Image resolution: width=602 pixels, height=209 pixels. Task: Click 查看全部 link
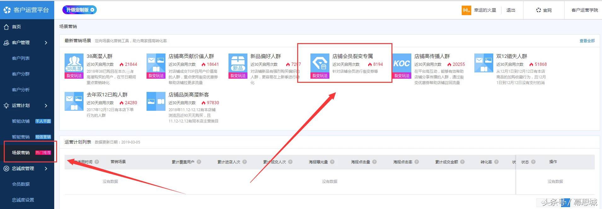pyautogui.click(x=587, y=41)
